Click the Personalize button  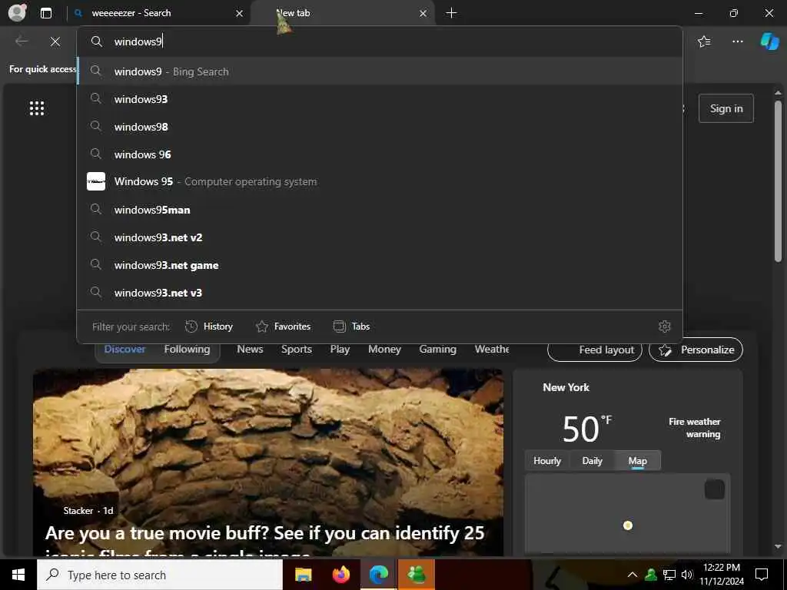coord(696,350)
